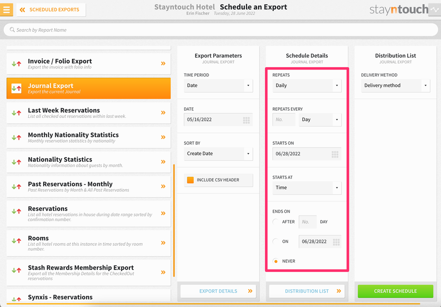Click the Invoice / Folio Export arrows icon
The image size is (441, 307).
(x=16, y=64)
